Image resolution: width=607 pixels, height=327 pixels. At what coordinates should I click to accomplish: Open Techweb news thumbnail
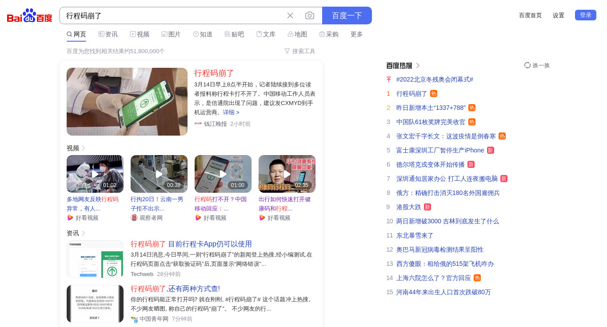[x=95, y=259]
